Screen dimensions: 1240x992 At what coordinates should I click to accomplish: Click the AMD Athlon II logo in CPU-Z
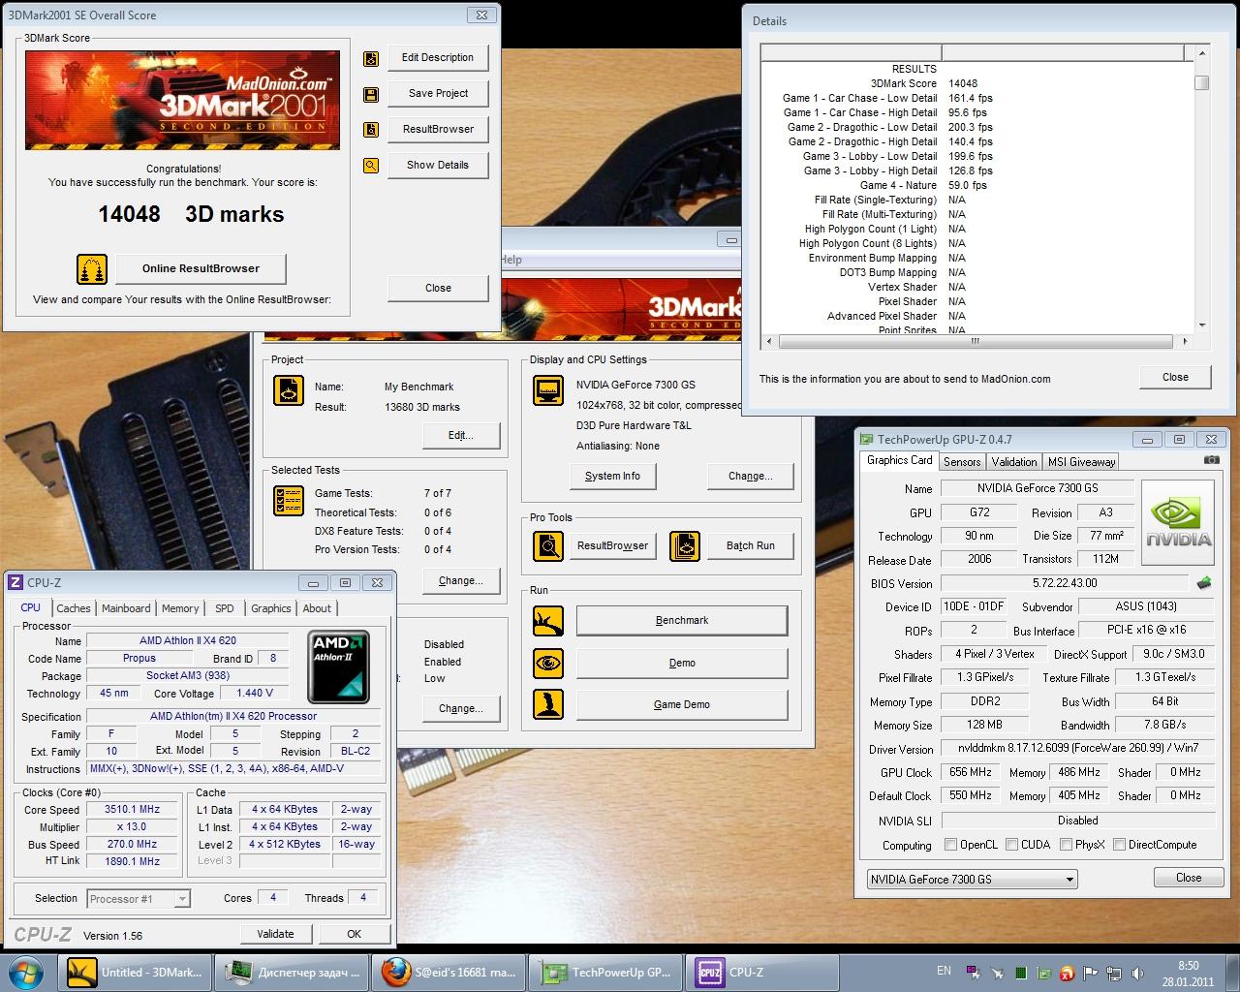tap(339, 667)
